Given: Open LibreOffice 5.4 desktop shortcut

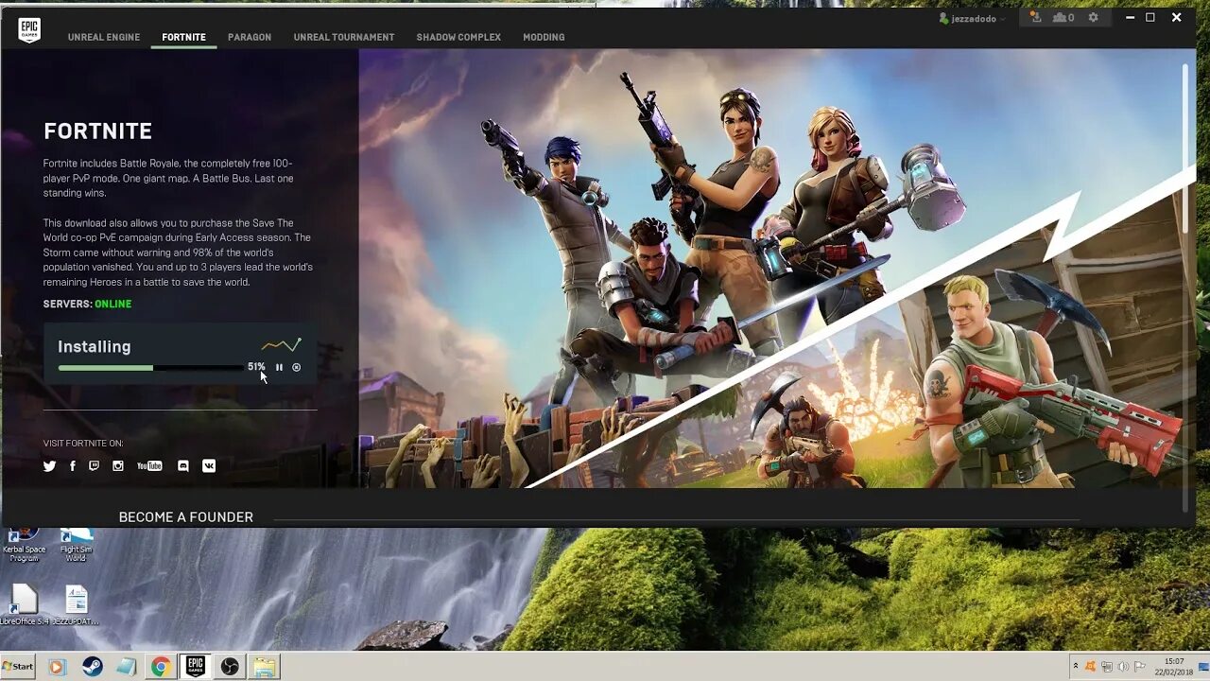Looking at the screenshot, I should (x=24, y=605).
